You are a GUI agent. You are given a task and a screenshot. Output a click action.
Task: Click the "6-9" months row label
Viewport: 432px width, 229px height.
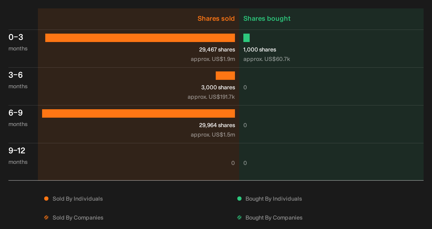[16, 113]
